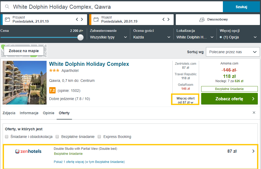Click the (opinie: 1502) text
Screen dimensions: 261x169
(x=69, y=91)
